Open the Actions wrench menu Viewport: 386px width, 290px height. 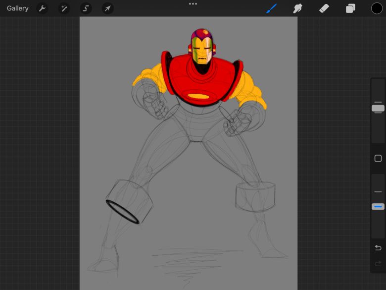[x=42, y=8]
